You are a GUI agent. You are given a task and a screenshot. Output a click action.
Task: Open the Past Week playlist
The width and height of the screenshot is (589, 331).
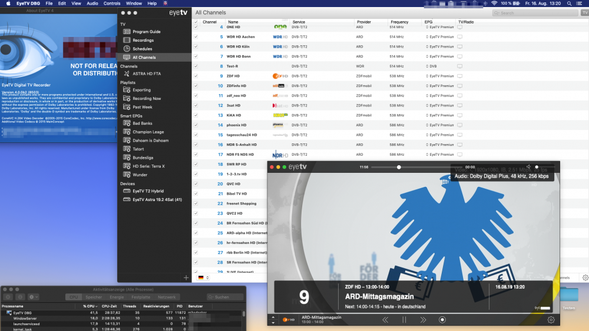[142, 107]
